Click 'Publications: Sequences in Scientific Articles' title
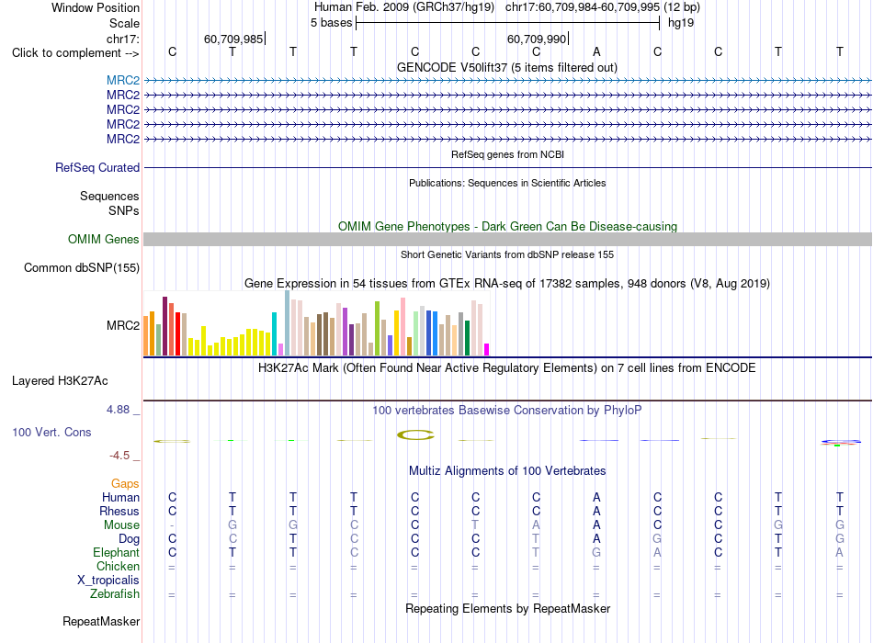The width and height of the screenshot is (873, 643). [x=507, y=183]
